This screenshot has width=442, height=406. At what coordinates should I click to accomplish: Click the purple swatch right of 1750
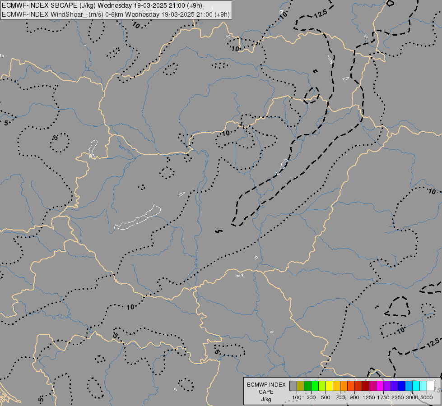coord(387,386)
